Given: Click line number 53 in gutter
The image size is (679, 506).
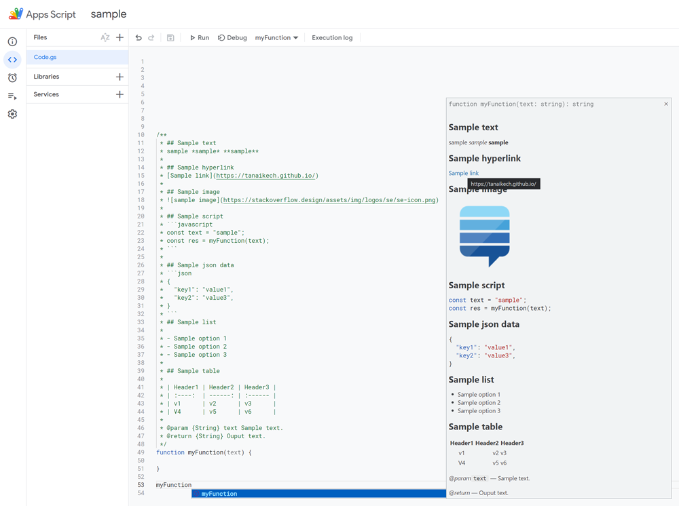Looking at the screenshot, I should coord(141,485).
